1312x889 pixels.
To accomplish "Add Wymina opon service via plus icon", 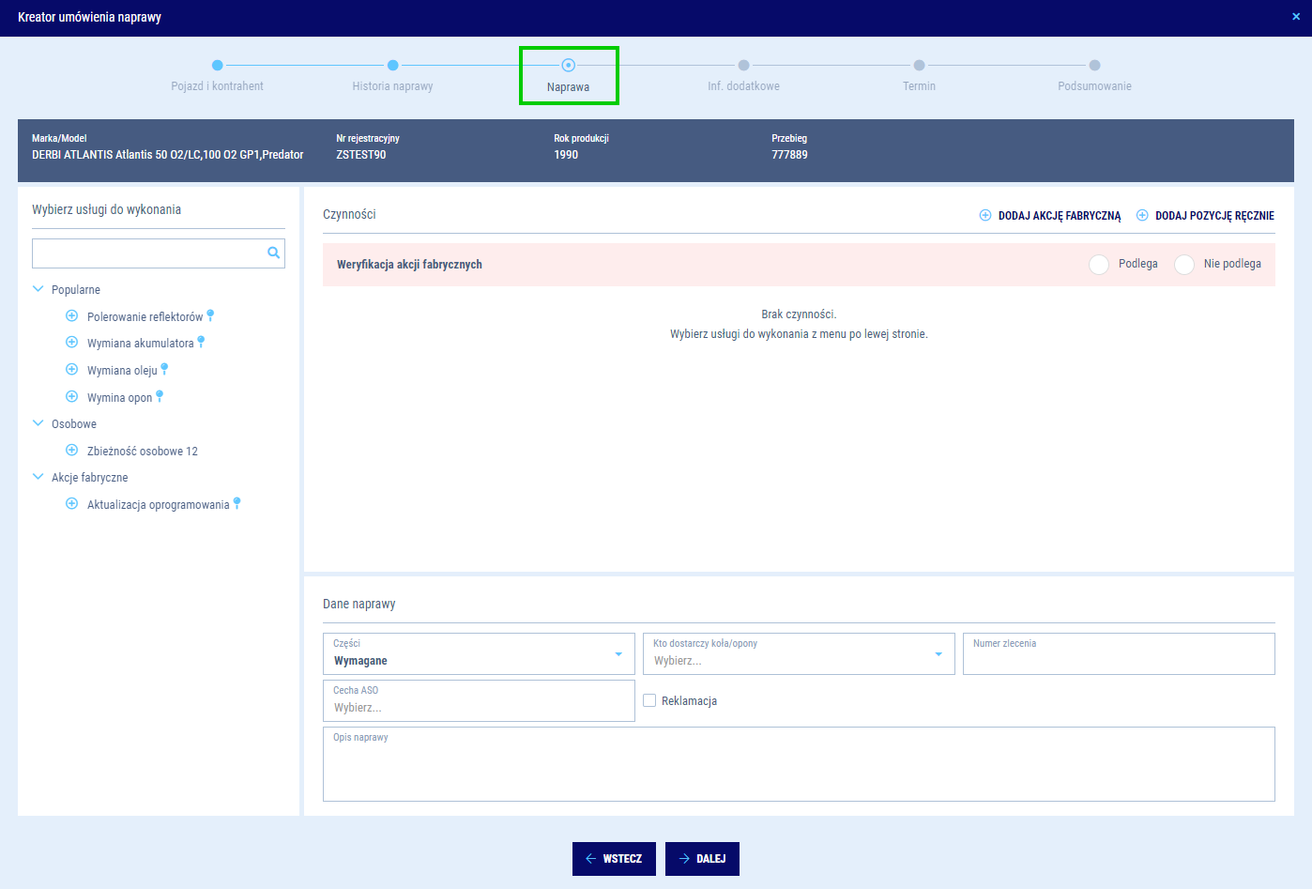I will point(71,397).
